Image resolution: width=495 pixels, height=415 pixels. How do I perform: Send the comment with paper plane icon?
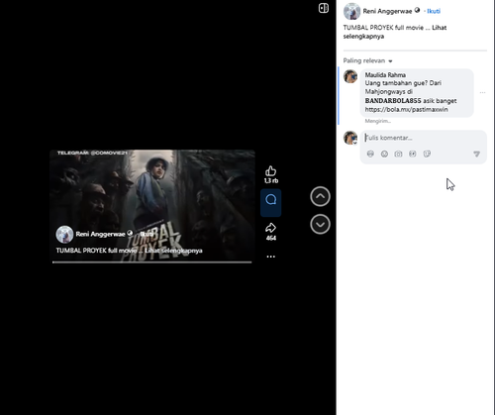[x=476, y=154]
